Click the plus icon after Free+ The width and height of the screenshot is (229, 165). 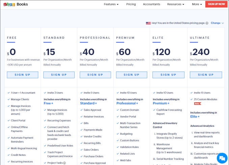pos(52,104)
